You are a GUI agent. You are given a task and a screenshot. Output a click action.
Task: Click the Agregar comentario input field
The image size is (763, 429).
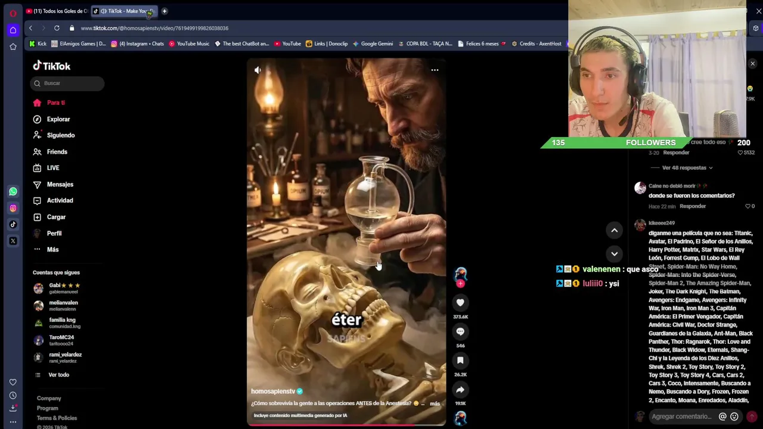(681, 417)
